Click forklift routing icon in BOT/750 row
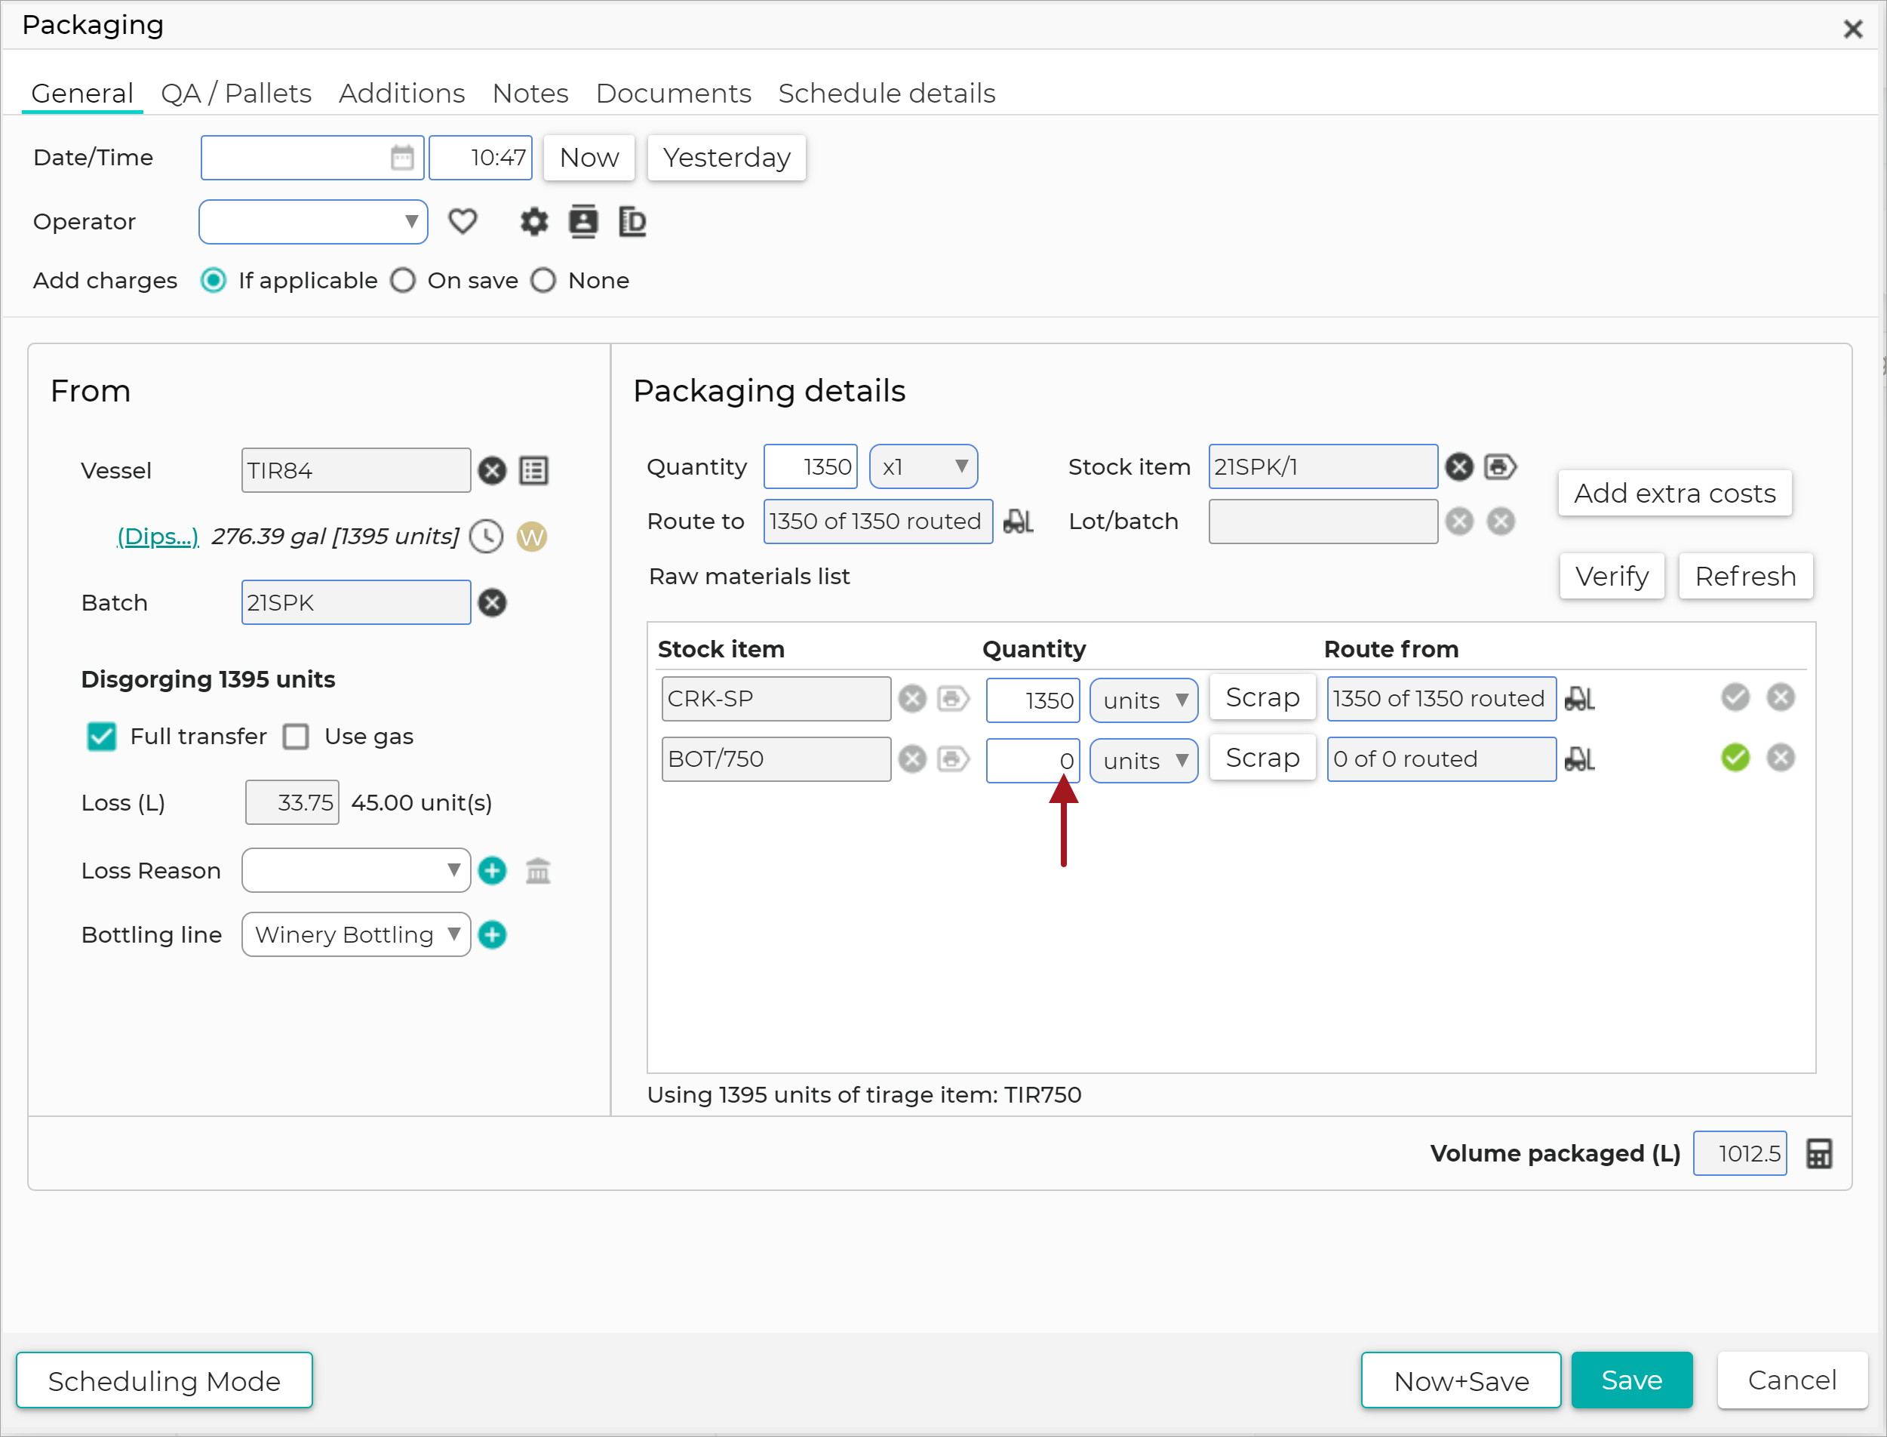 click(x=1579, y=759)
